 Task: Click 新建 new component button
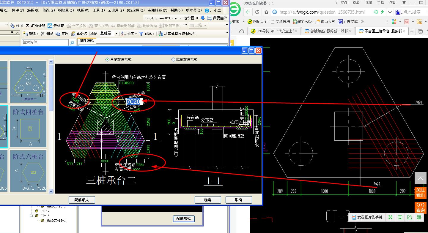[x=31, y=34]
